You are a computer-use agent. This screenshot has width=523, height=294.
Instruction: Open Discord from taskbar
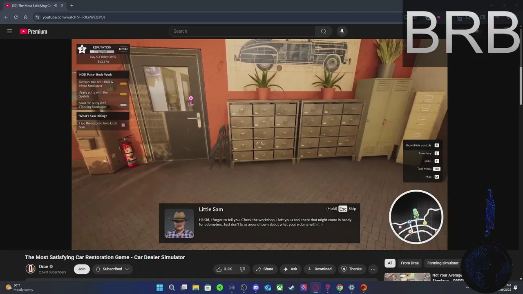tap(256, 287)
